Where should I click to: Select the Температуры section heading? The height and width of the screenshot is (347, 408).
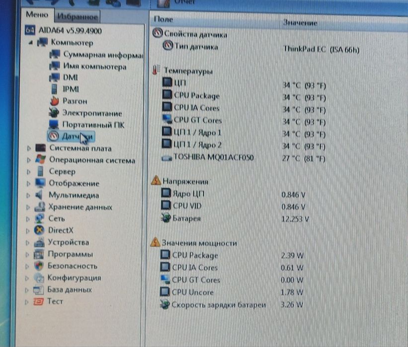[x=188, y=70]
